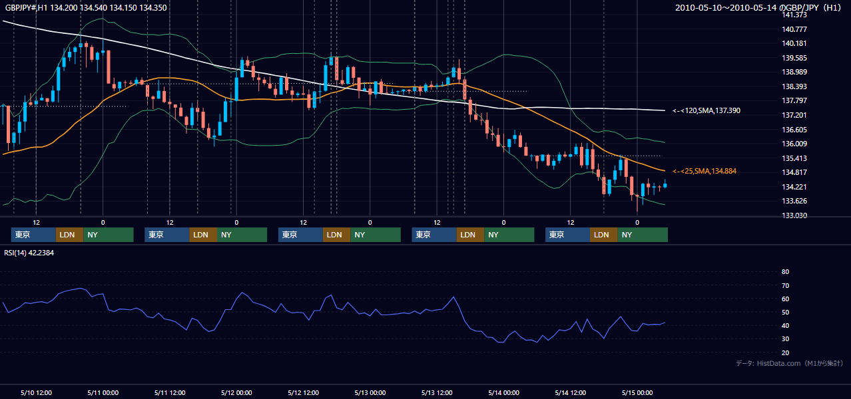The width and height of the screenshot is (851, 399).
Task: Click the 120,SMA,137.390 indicator label
Action: 707,110
